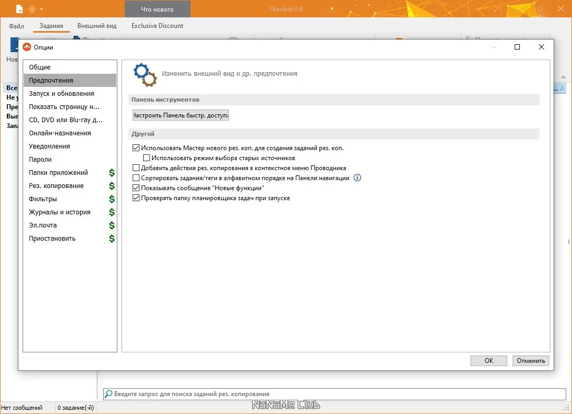Click the Отменить button

(530, 361)
